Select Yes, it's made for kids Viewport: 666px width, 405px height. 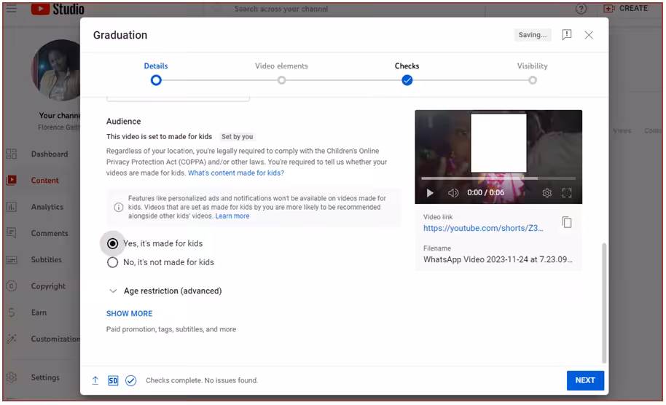pos(112,243)
